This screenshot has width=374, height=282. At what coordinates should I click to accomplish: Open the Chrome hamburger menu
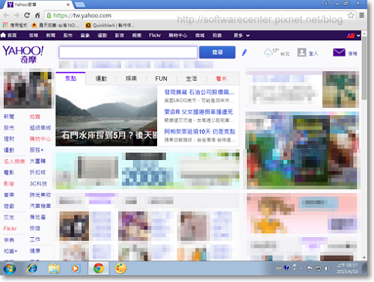tap(361, 16)
